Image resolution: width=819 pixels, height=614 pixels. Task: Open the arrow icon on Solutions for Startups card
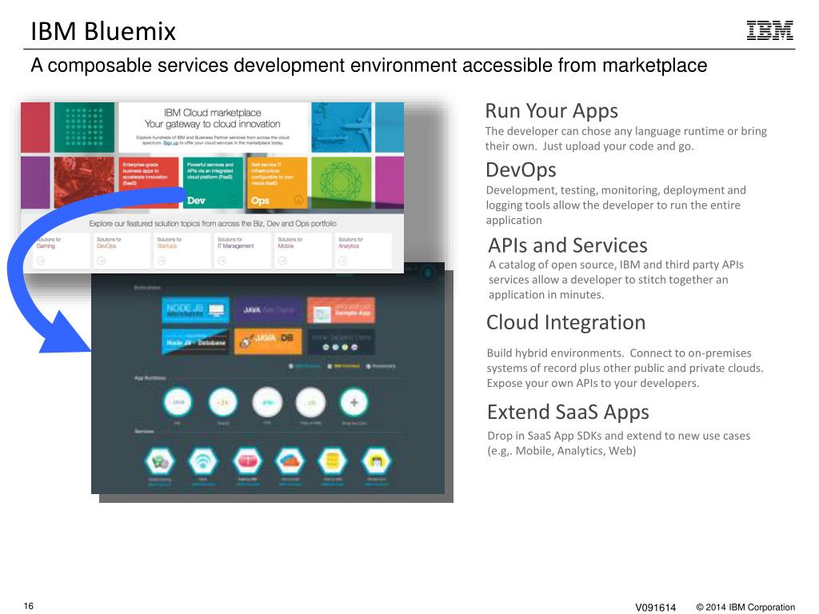click(162, 261)
